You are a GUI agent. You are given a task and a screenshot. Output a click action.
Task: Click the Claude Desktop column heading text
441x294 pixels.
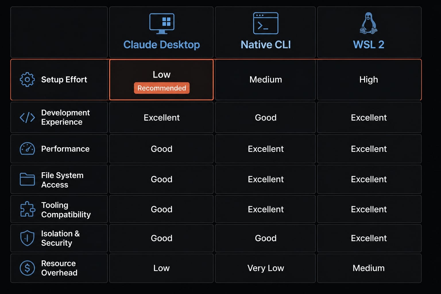click(x=162, y=45)
